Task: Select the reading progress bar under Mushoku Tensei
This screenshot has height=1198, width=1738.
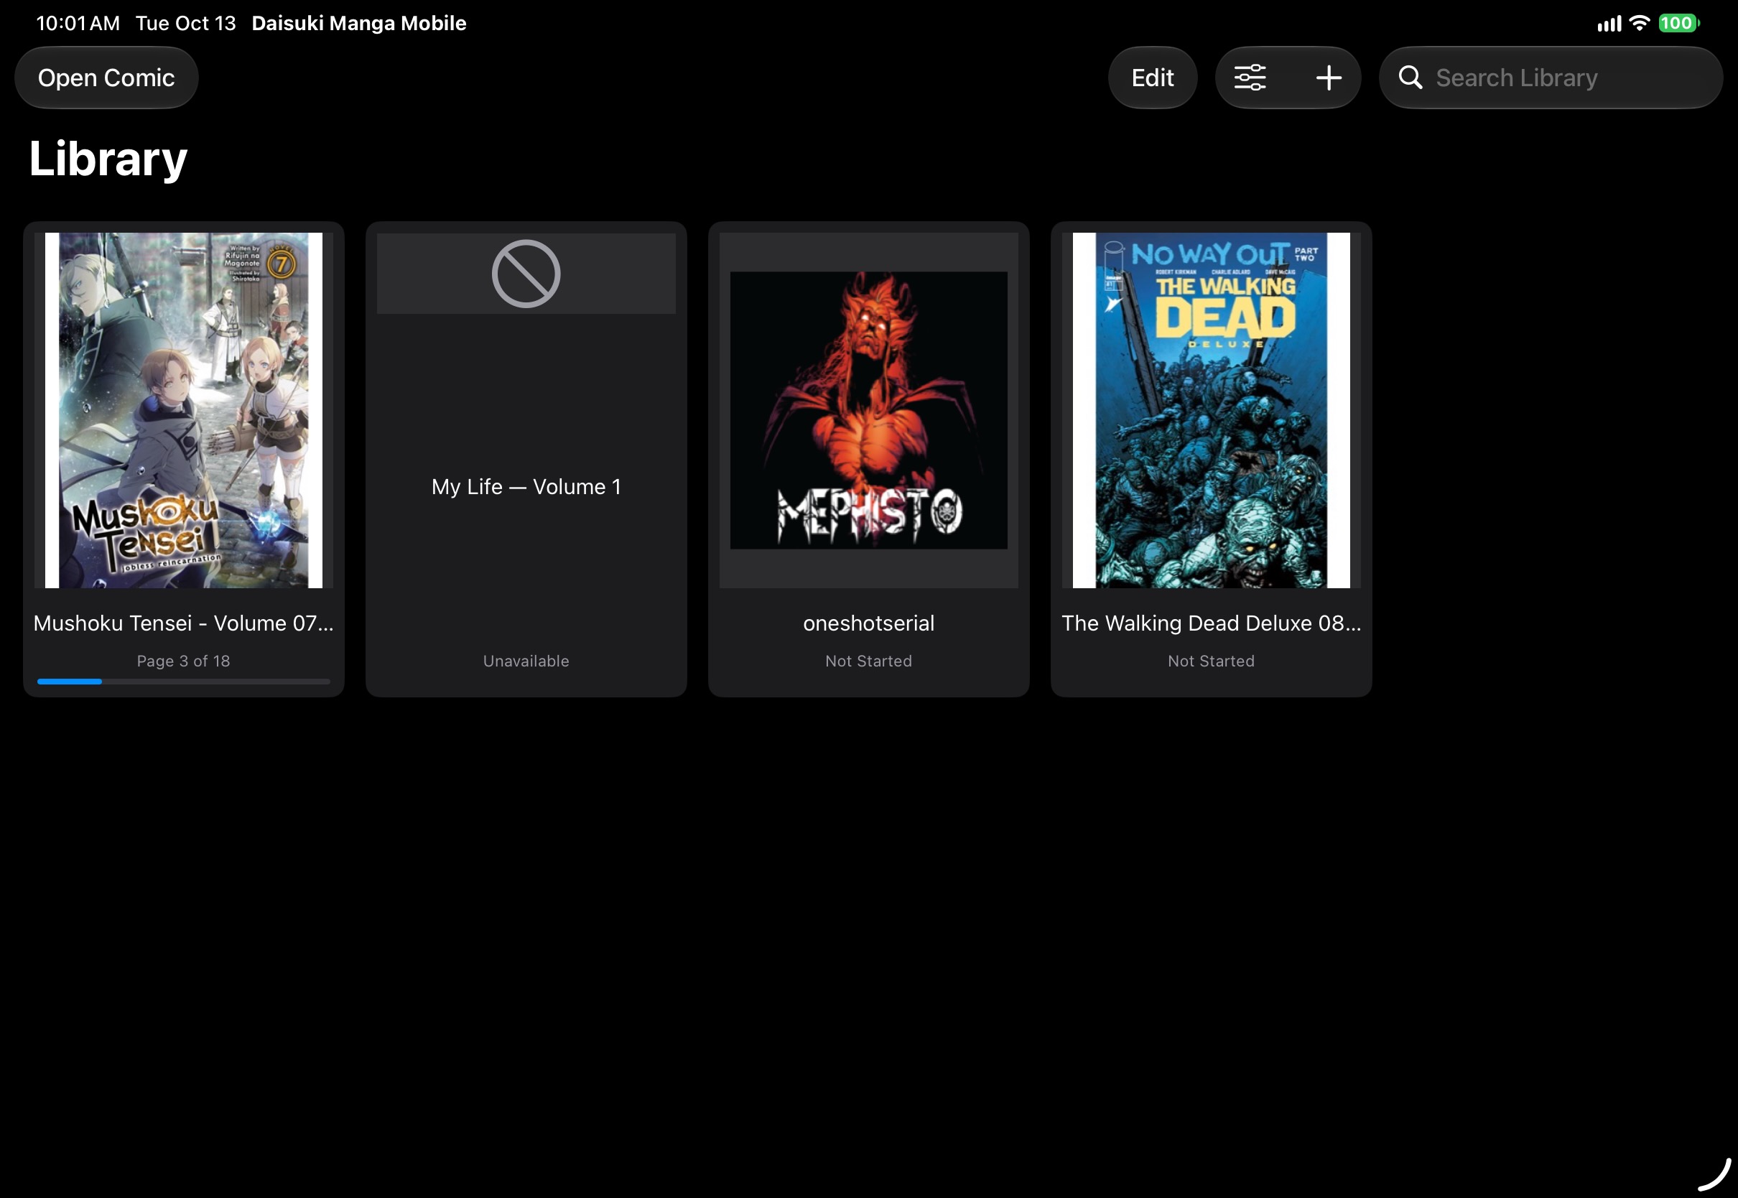Action: click(184, 682)
